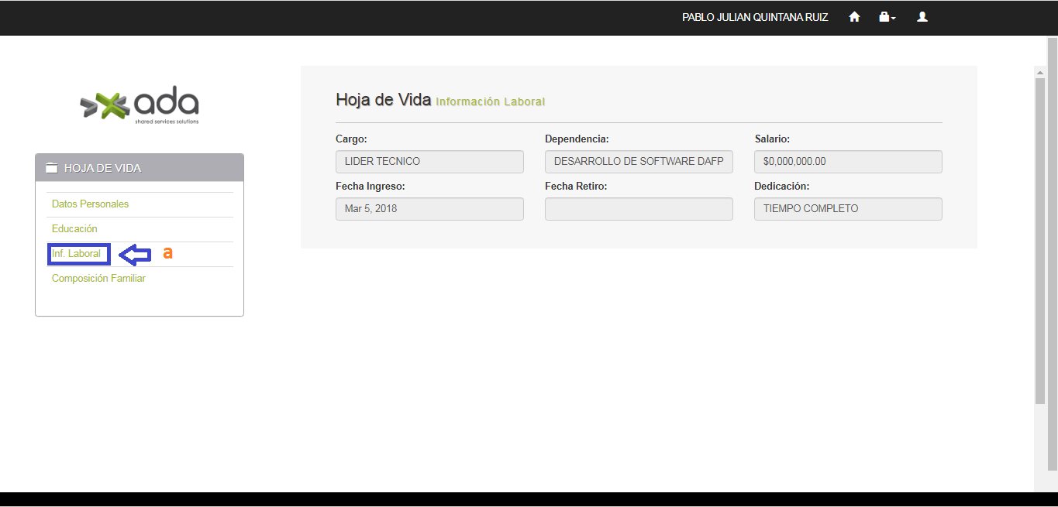Screen dimensions: 1058x507
Task: Select the Dedicación field
Action: pos(848,209)
